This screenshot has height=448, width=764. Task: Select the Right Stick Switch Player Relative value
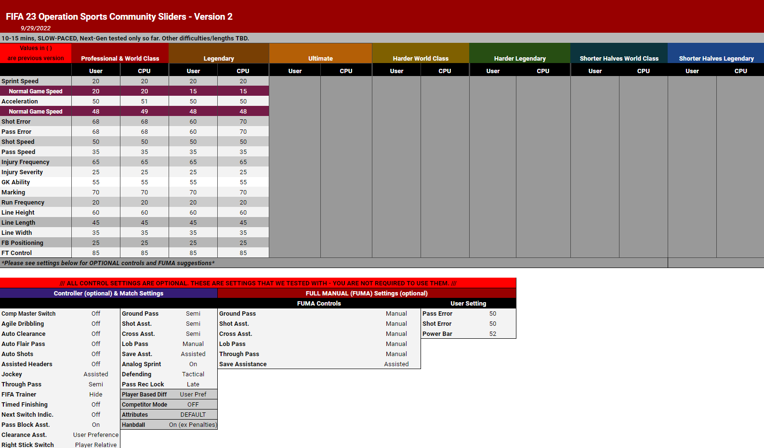[x=96, y=445]
